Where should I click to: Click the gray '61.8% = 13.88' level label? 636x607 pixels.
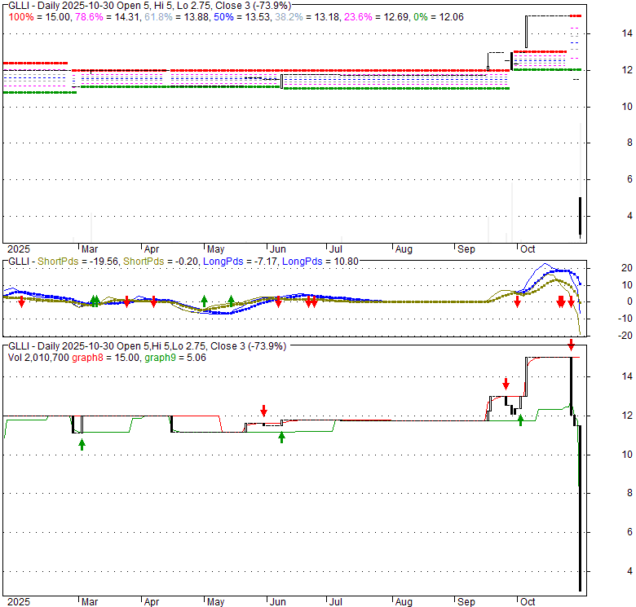click(177, 17)
